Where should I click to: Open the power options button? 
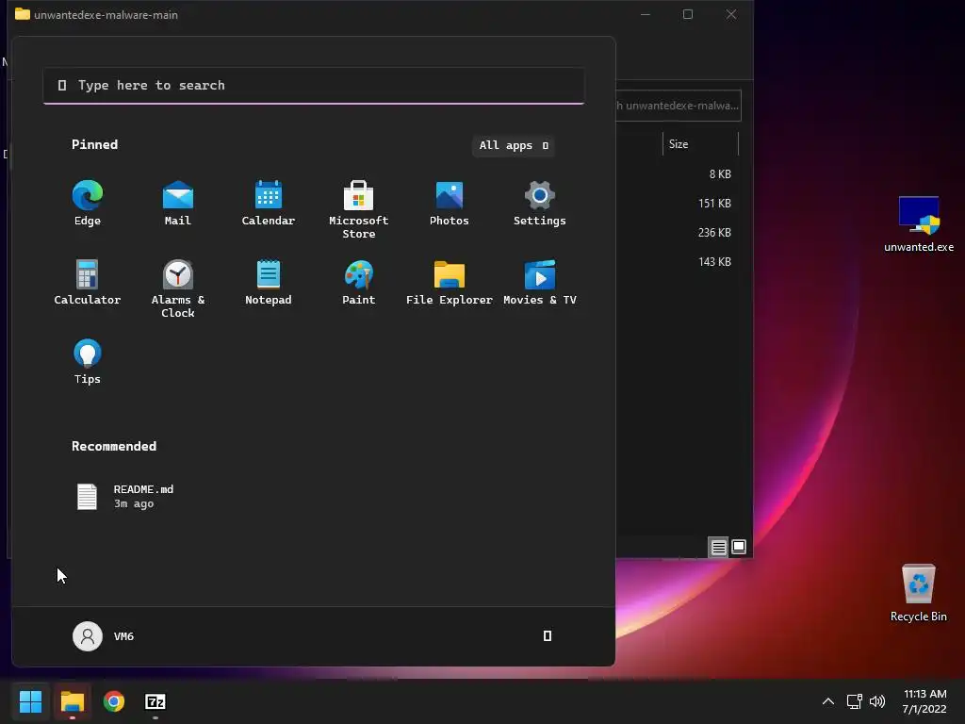tap(548, 636)
